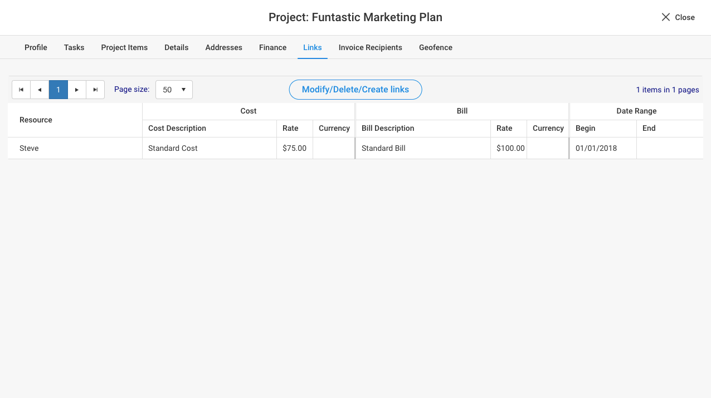Screen dimensions: 711x398
Task: Click the Date Range group header
Action: pos(636,111)
